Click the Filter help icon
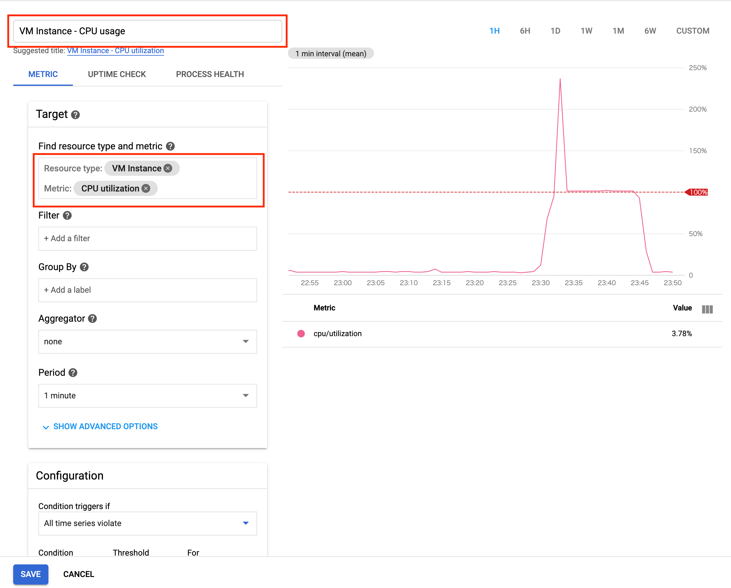The image size is (731, 588). (67, 215)
